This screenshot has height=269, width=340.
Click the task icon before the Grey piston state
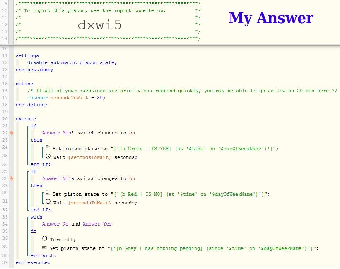[44, 247]
